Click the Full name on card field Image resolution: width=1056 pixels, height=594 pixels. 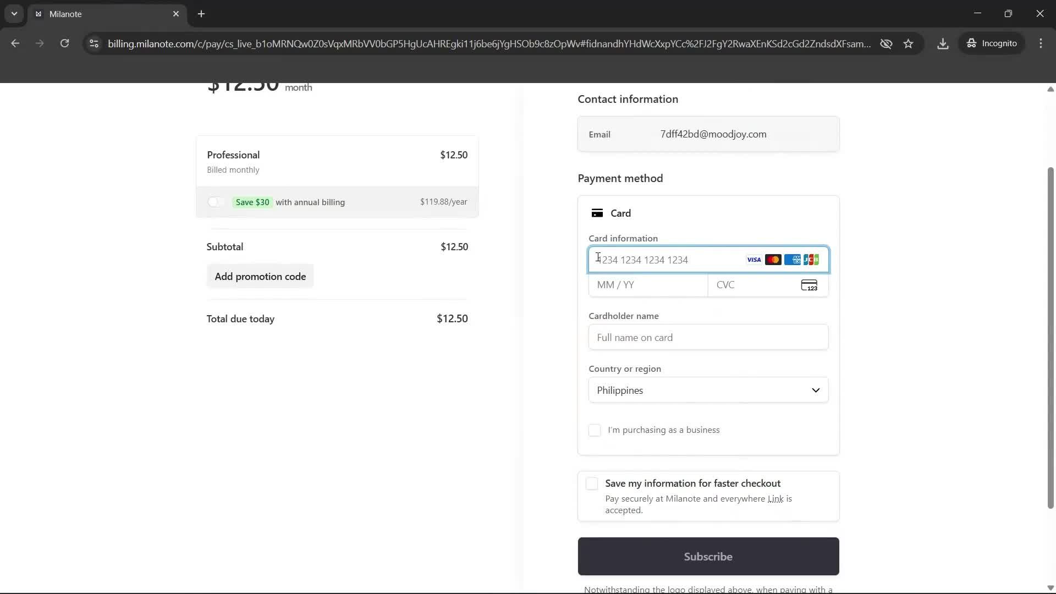(708, 337)
